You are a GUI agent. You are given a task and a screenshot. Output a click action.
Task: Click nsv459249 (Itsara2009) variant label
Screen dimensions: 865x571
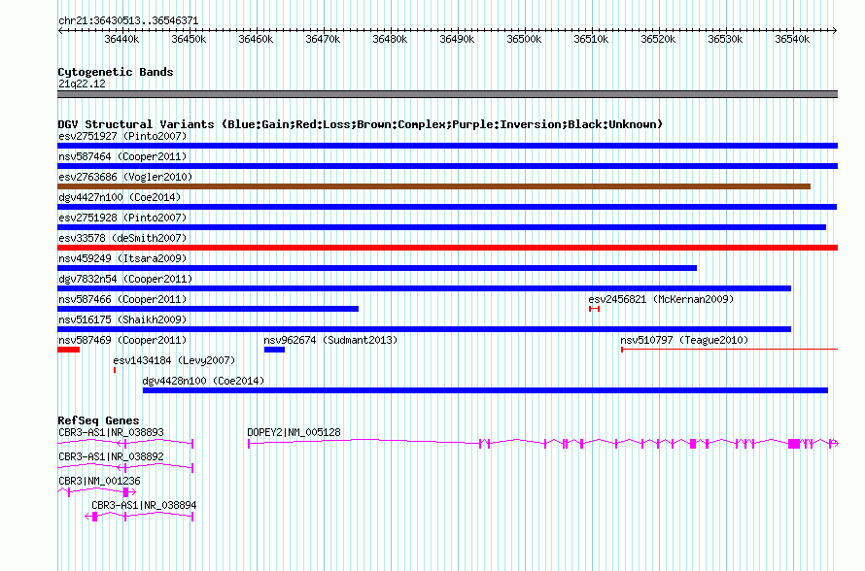pyautogui.click(x=122, y=258)
